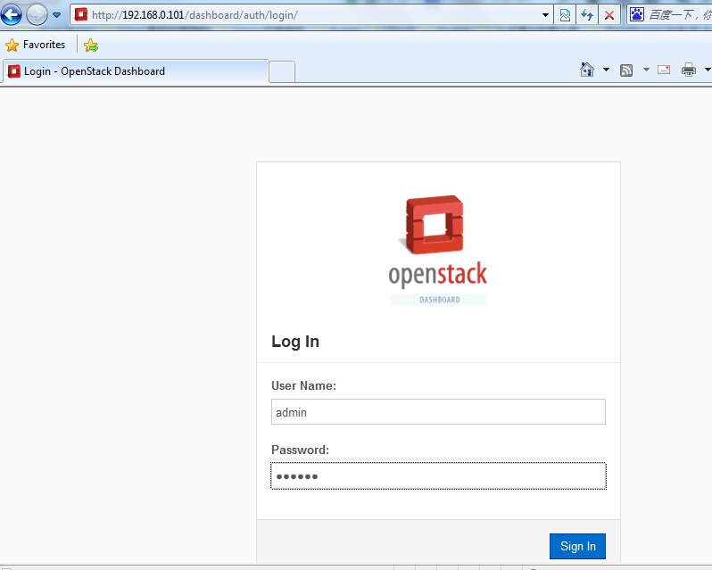Click the Print printer icon
This screenshot has width=712, height=570.
pyautogui.click(x=689, y=70)
